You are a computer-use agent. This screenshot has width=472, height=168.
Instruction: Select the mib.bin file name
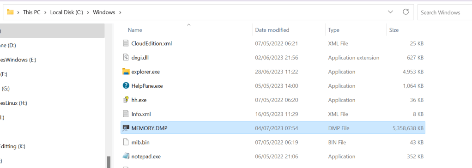pyautogui.click(x=140, y=143)
